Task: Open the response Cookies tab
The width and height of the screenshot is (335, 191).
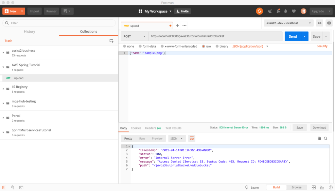Action: tap(136, 128)
